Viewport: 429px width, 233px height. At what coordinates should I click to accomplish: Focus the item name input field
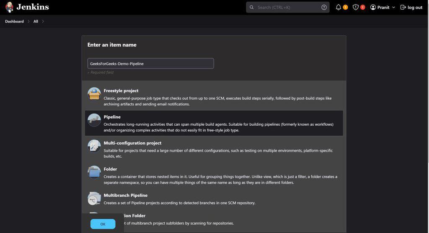(x=150, y=63)
